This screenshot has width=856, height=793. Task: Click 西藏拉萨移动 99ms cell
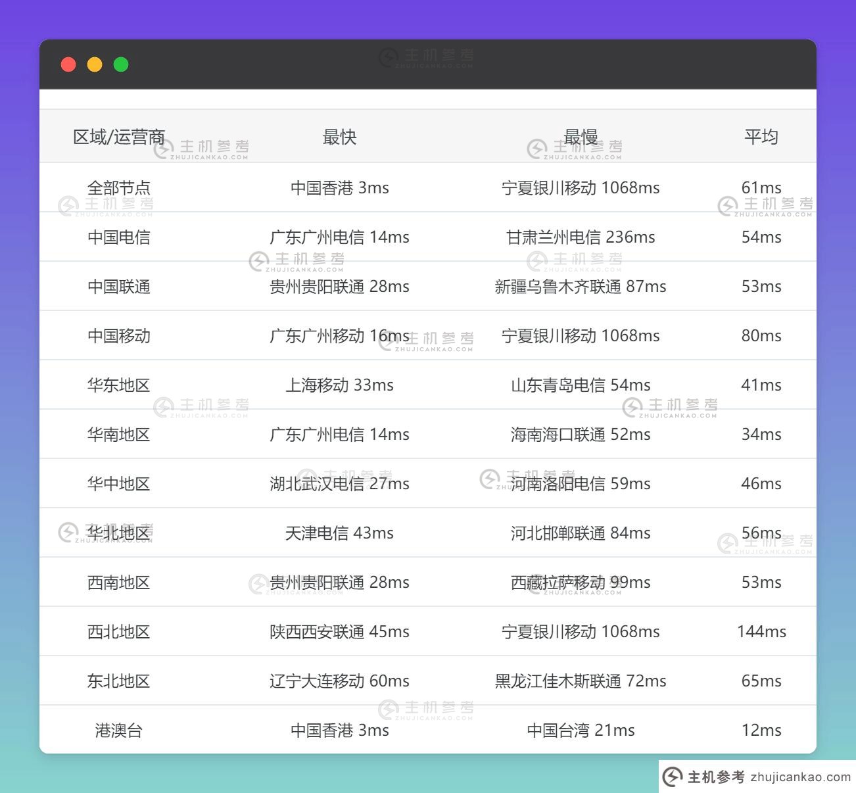pyautogui.click(x=581, y=583)
